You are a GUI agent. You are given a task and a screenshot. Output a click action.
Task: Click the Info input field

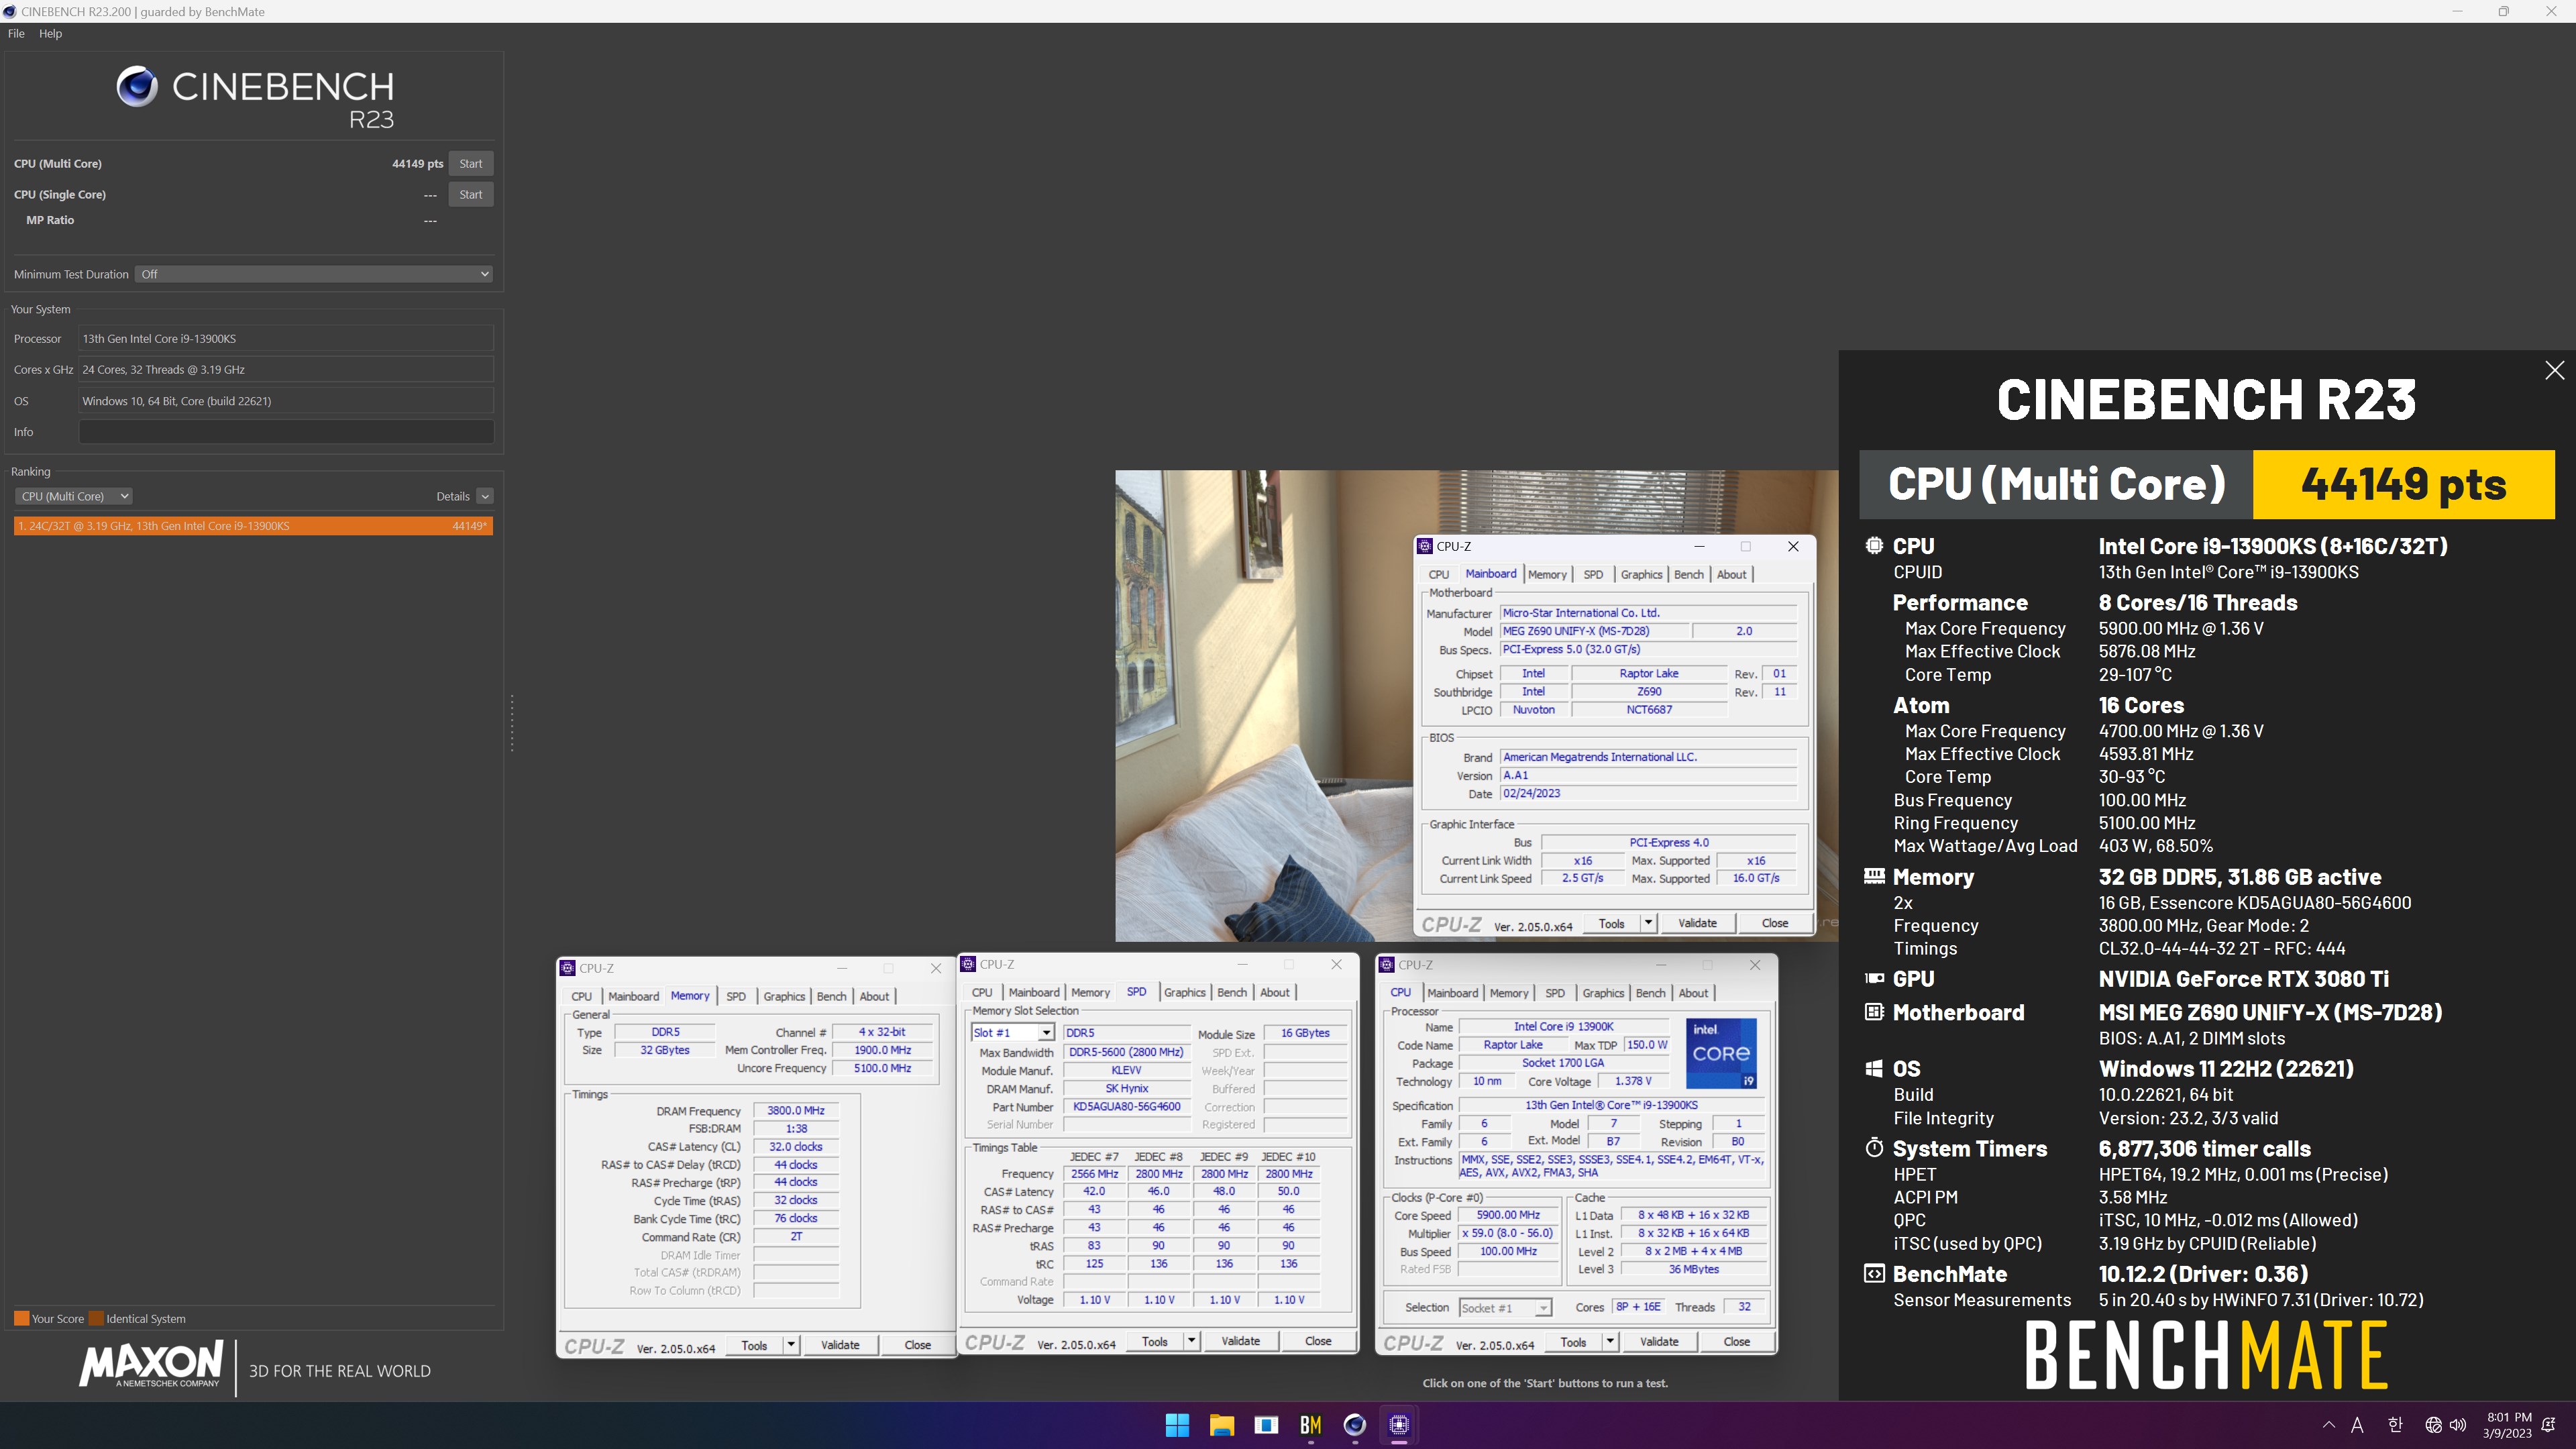click(x=286, y=432)
